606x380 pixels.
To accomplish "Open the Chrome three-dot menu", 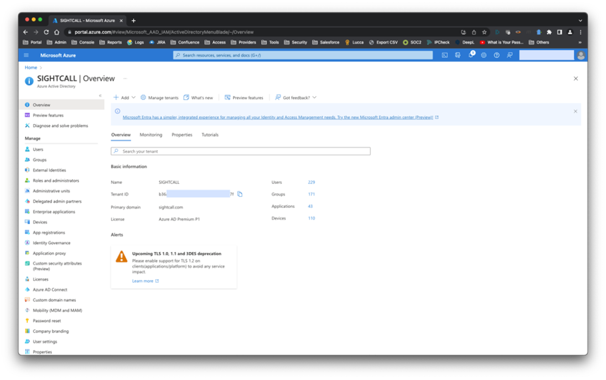I will click(580, 32).
